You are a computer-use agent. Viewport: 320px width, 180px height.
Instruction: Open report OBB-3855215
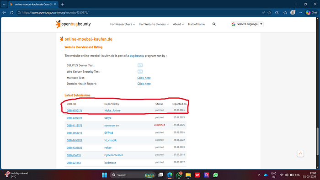(74, 133)
